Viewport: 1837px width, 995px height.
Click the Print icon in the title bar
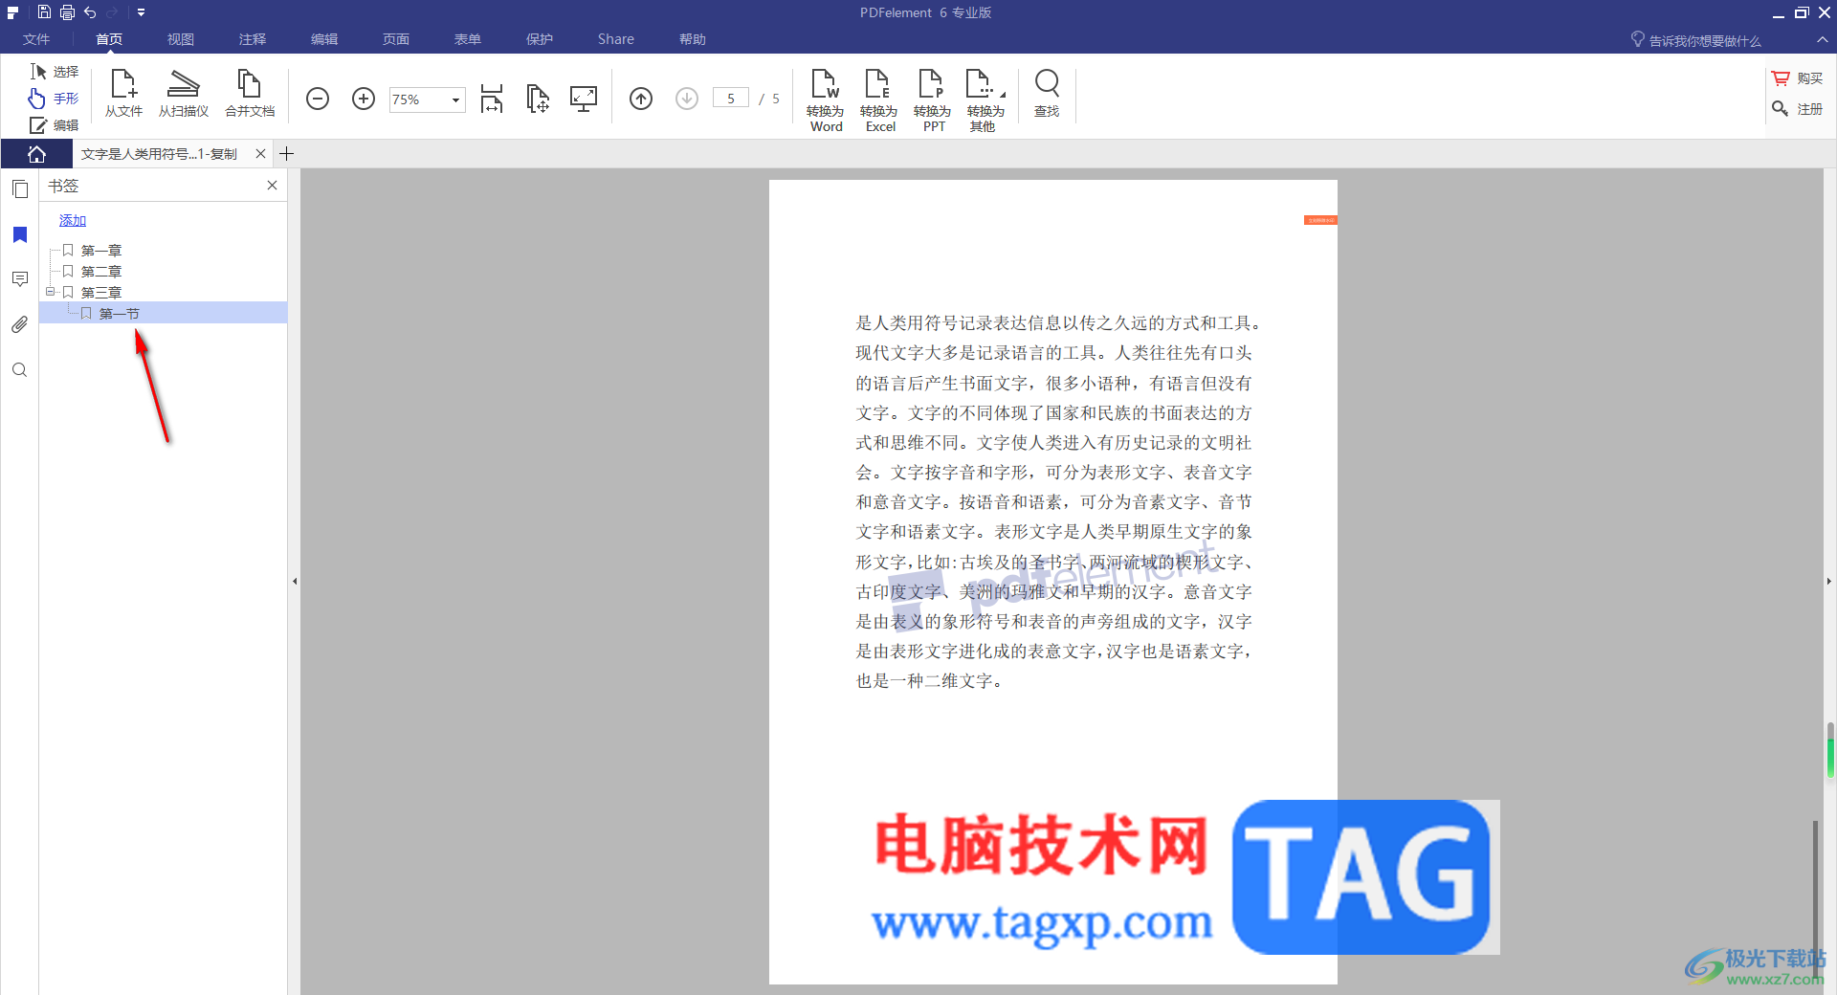click(x=67, y=12)
